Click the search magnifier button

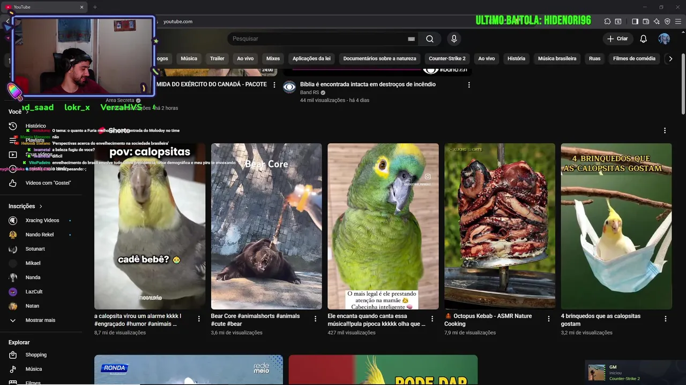click(430, 38)
